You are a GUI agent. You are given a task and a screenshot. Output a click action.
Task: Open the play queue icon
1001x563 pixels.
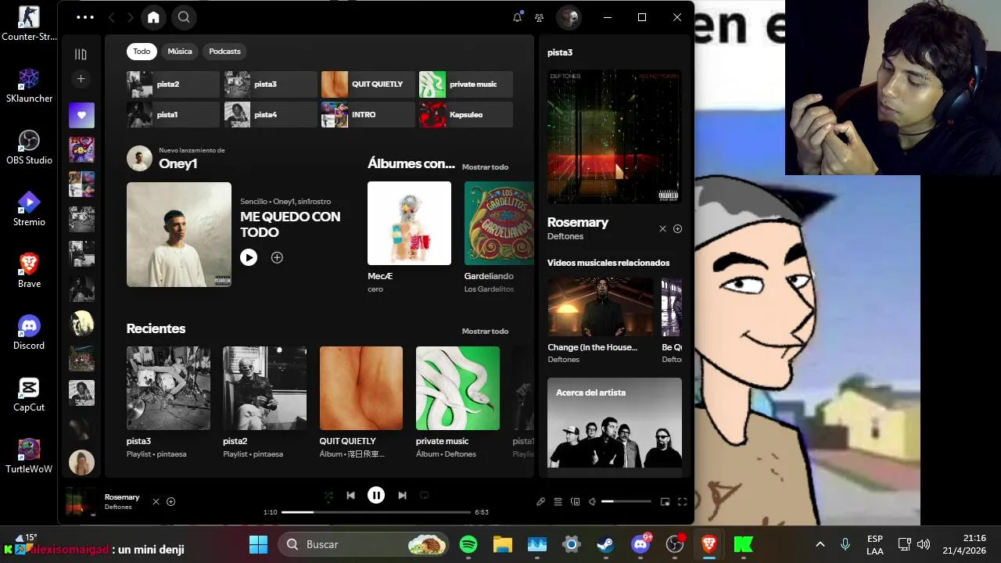click(558, 501)
